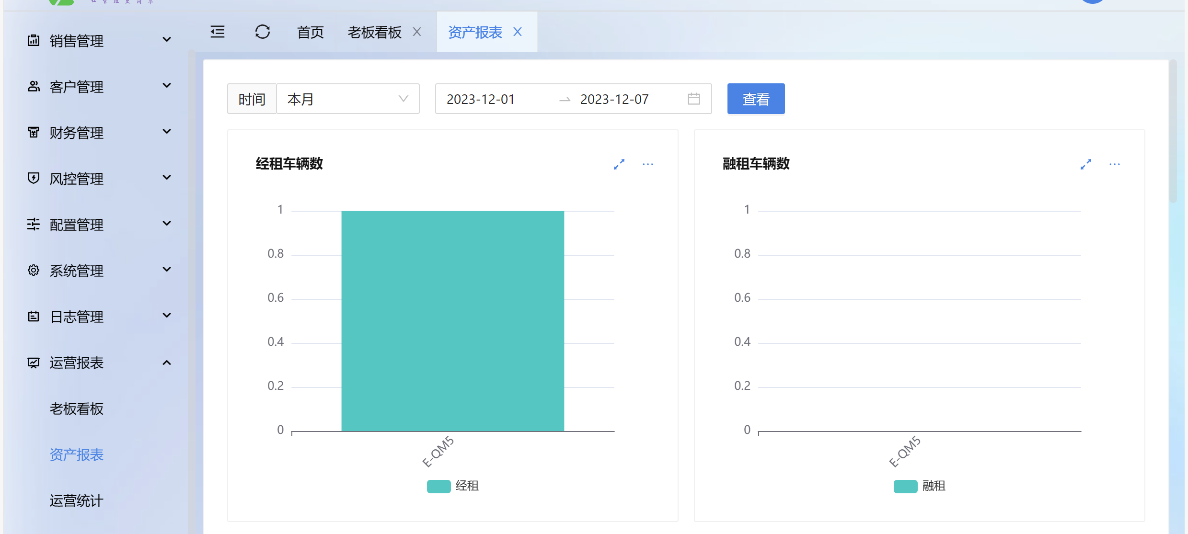Screen dimensions: 1188x534
Task: Close the 老板看板 tab
Action: tap(417, 32)
